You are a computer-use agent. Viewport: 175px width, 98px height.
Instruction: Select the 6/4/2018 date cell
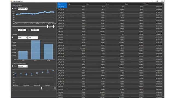(62, 32)
